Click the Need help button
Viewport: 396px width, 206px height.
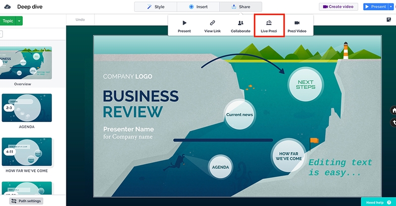[x=378, y=202]
